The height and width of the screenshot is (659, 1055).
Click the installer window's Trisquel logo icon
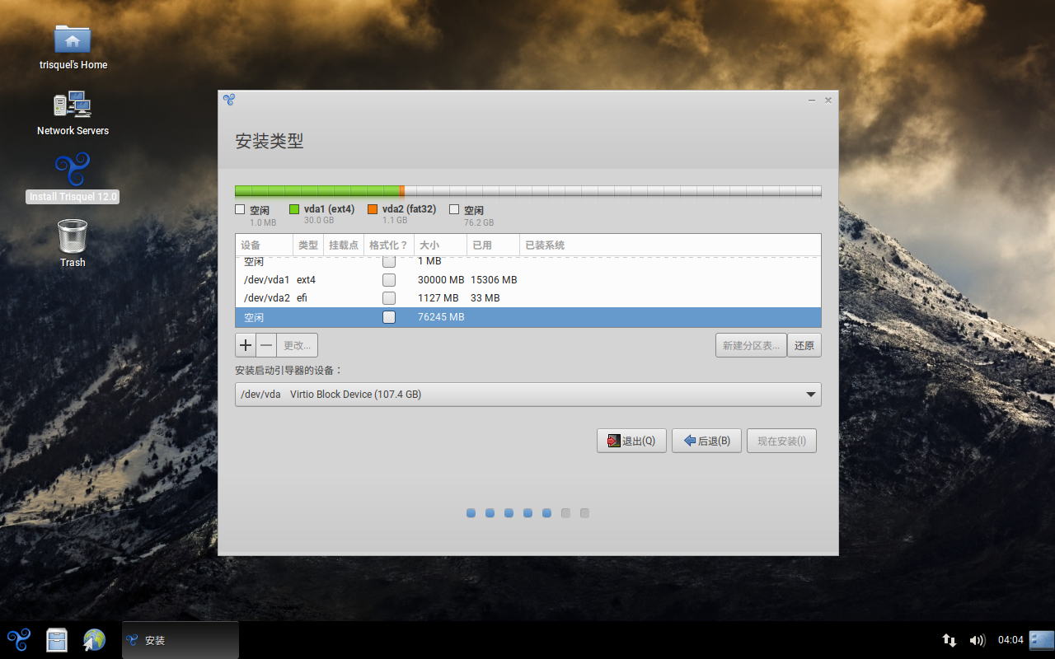229,100
